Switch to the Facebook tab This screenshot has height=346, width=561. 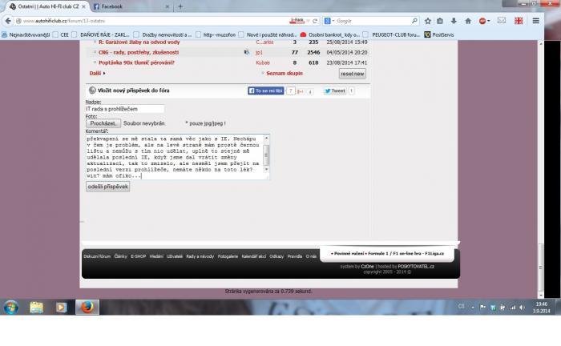click(128, 6)
